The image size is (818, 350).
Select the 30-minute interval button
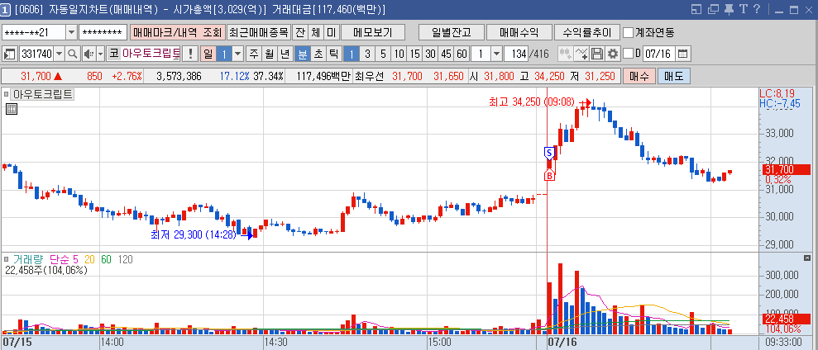coord(430,54)
